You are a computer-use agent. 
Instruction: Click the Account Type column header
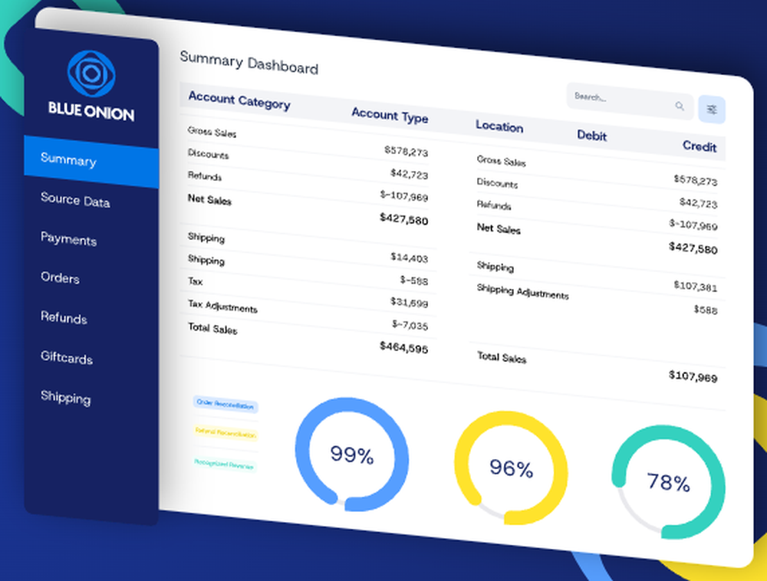390,116
